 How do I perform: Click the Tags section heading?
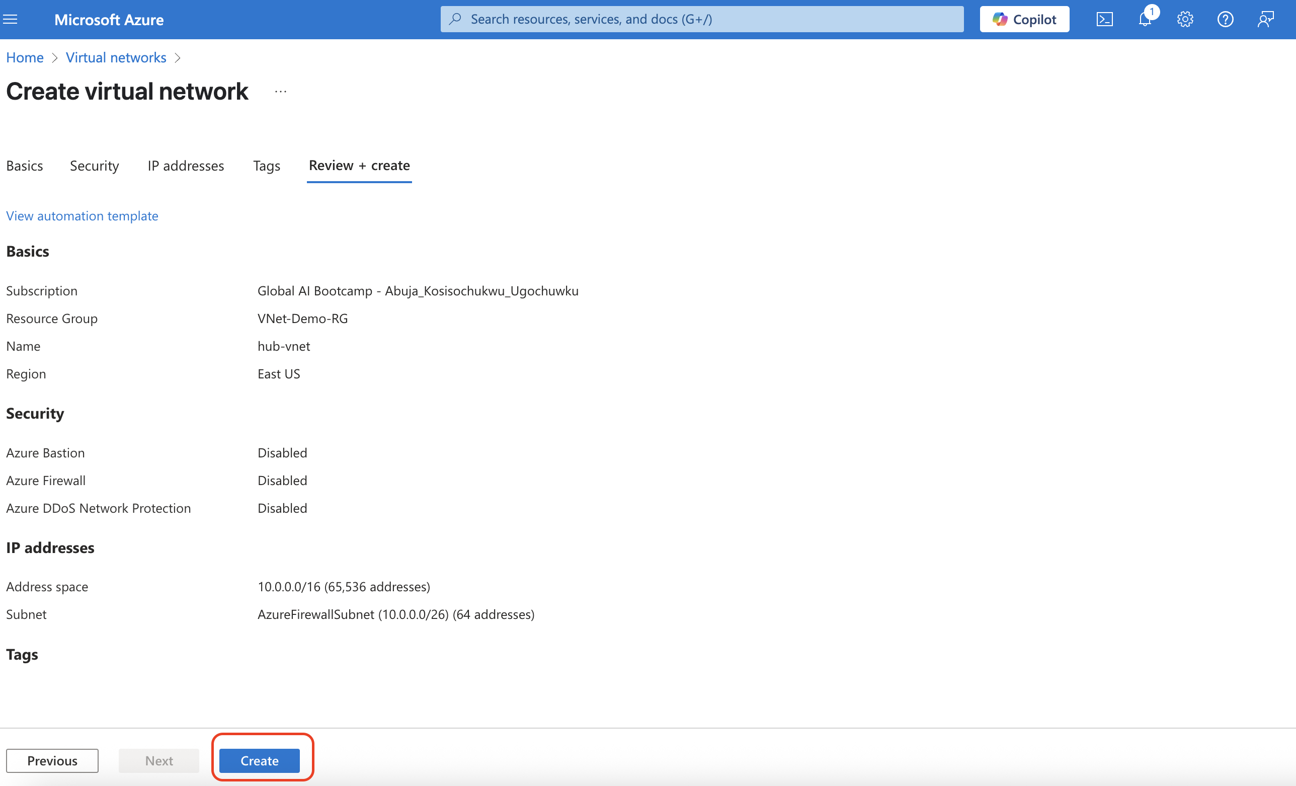tap(22, 655)
